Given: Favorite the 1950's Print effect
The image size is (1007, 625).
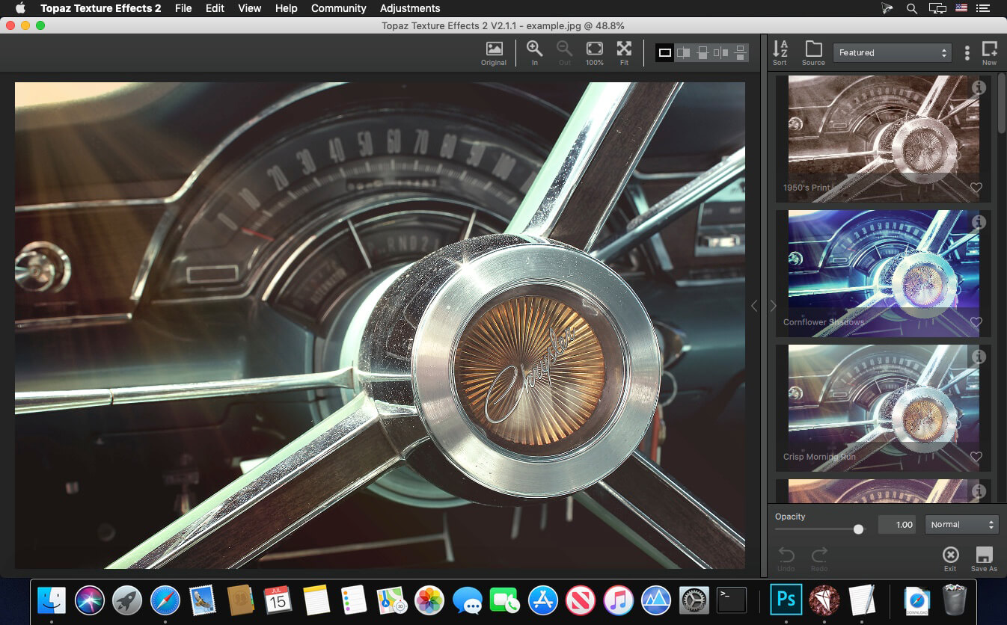Looking at the screenshot, I should tap(976, 188).
